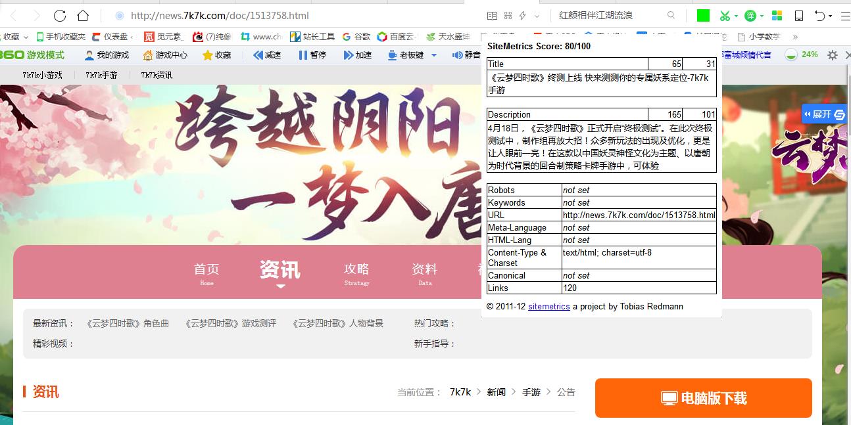Click the 减速 slow down button

[x=267, y=55]
